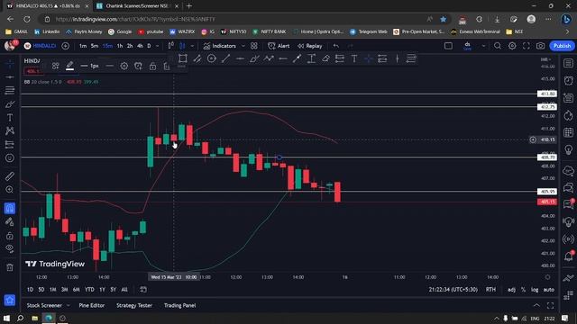Open the Trading Panel tab
Image resolution: width=577 pixels, height=324 pixels.
(x=180, y=305)
